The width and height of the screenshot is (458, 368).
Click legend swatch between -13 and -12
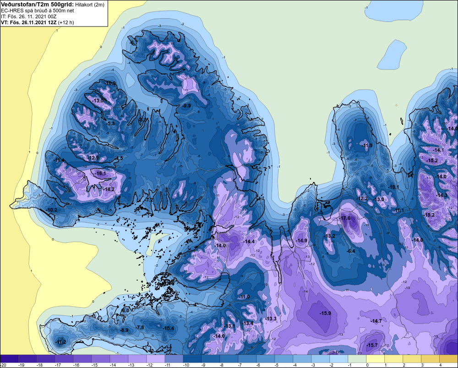point(137,359)
